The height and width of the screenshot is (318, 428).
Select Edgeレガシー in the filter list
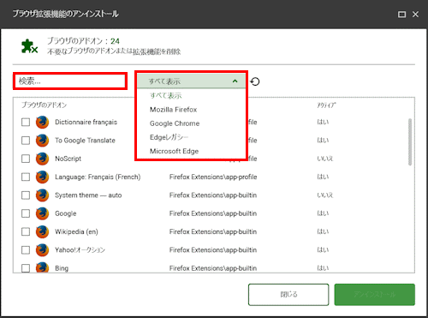coord(169,137)
